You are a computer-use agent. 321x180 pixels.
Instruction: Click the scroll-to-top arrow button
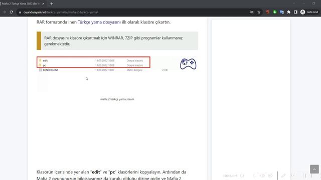point(314,169)
